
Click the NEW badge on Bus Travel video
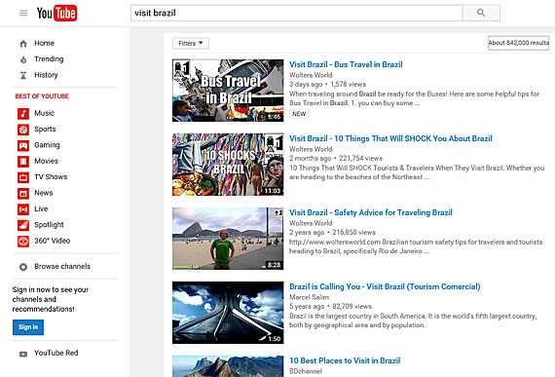coord(299,114)
